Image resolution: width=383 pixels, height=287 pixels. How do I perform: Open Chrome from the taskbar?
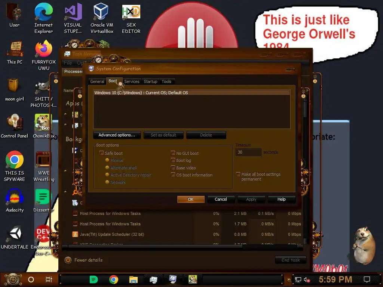[114, 280]
